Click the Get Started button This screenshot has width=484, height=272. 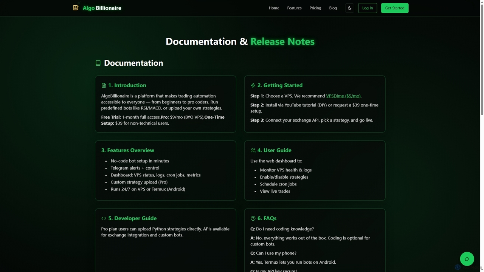[x=395, y=8]
